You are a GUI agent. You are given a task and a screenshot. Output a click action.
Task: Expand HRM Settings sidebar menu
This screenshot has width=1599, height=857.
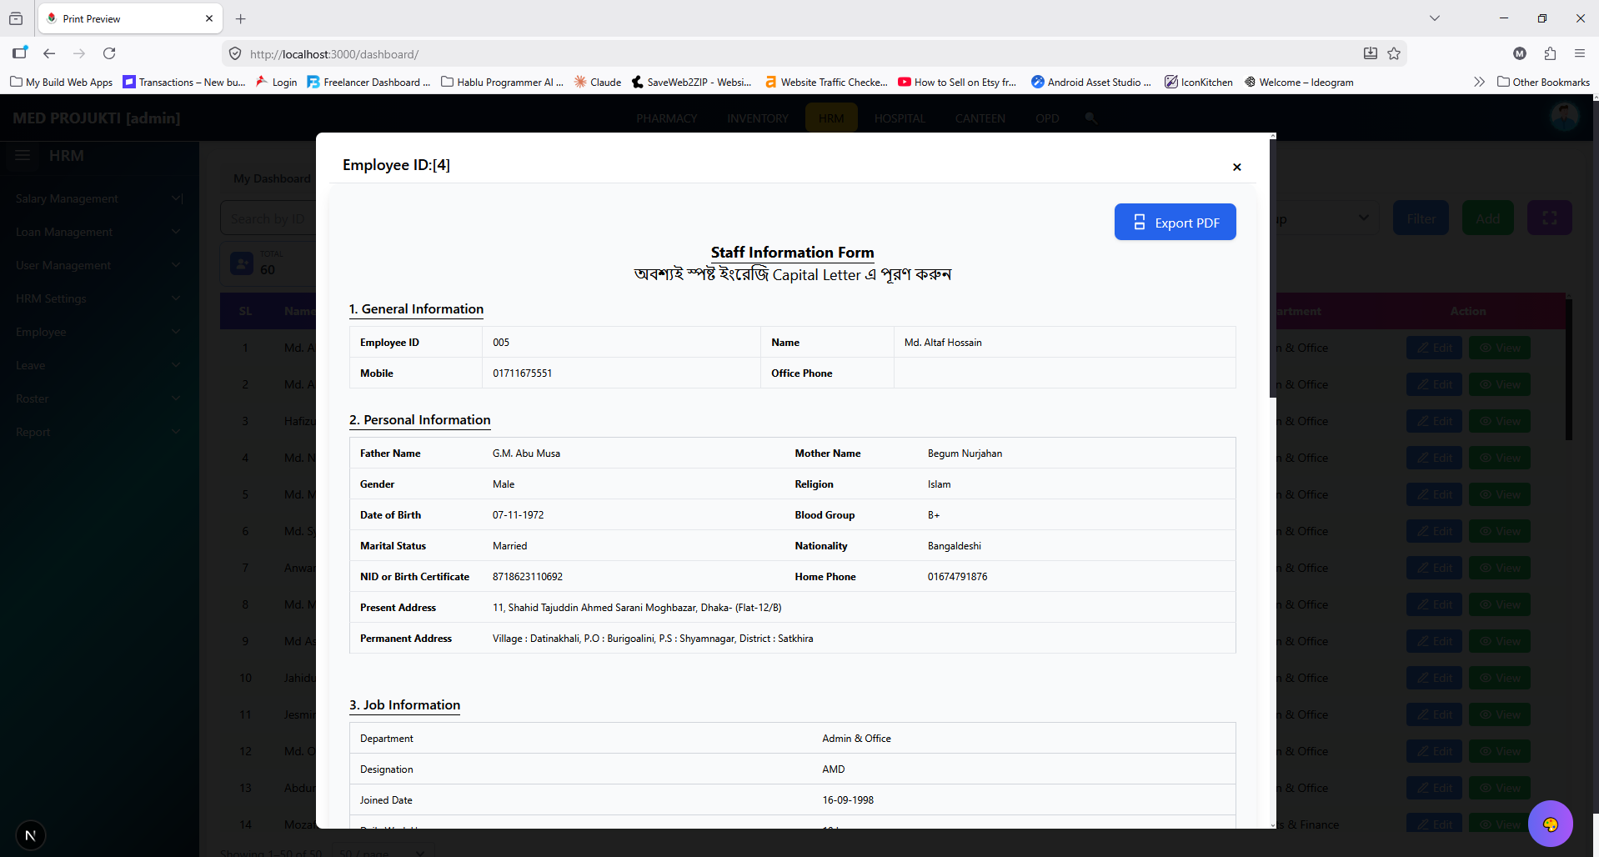click(x=99, y=298)
